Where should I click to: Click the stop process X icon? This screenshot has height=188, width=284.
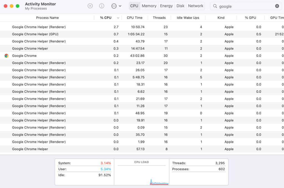click(x=90, y=6)
